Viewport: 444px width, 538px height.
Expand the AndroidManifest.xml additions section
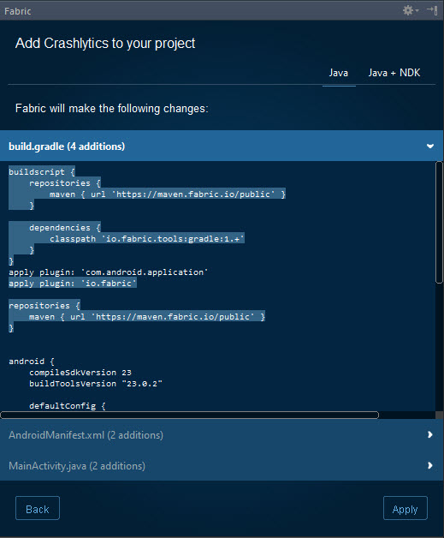coord(430,434)
